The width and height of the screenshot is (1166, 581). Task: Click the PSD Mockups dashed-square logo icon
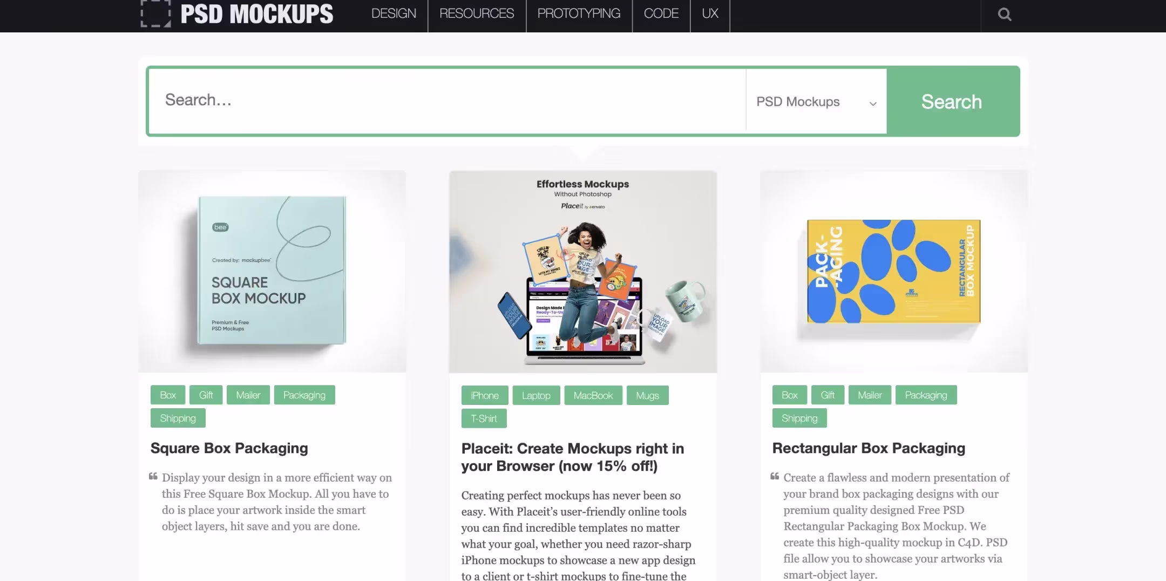pyautogui.click(x=155, y=13)
